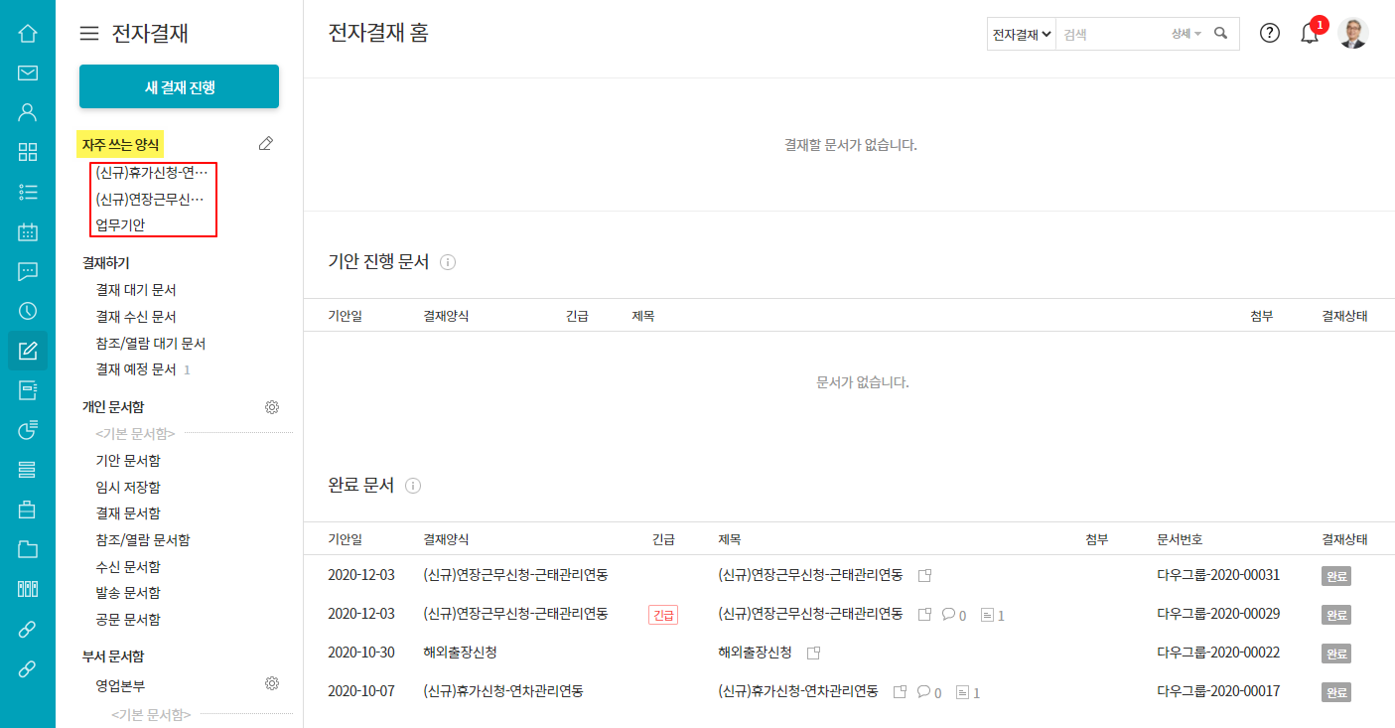Click the hamburger menu icon beside 전자결재

[x=89, y=34]
